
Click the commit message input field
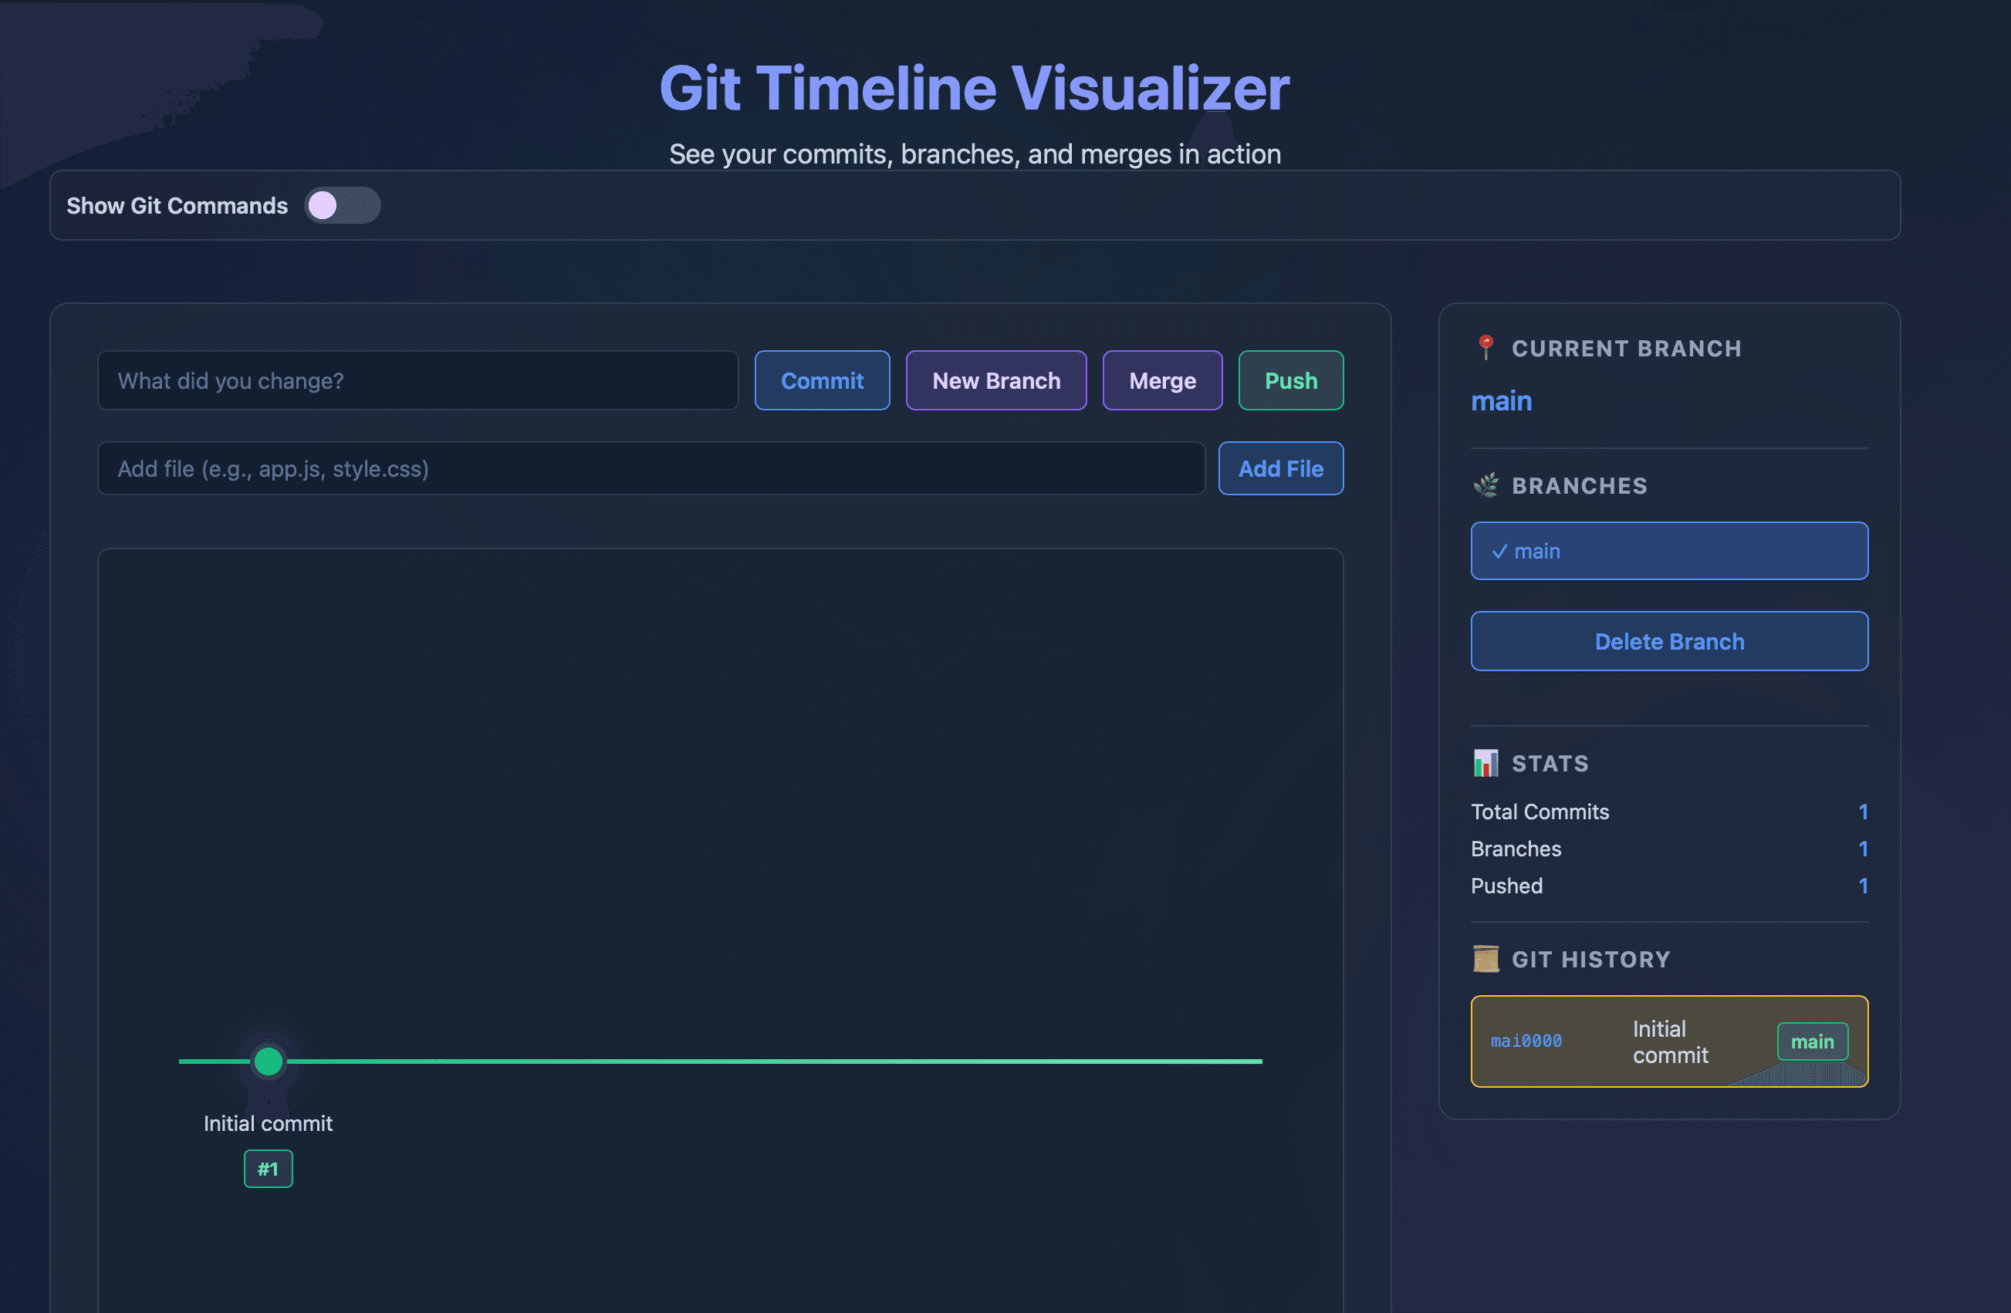tap(418, 380)
